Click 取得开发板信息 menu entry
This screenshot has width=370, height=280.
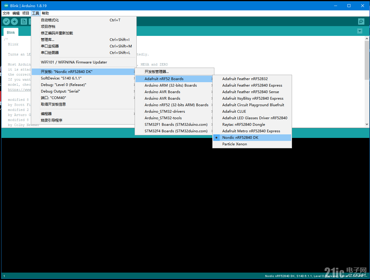point(84,104)
